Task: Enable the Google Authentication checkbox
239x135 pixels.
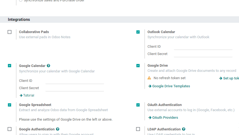Action: coord(10,129)
